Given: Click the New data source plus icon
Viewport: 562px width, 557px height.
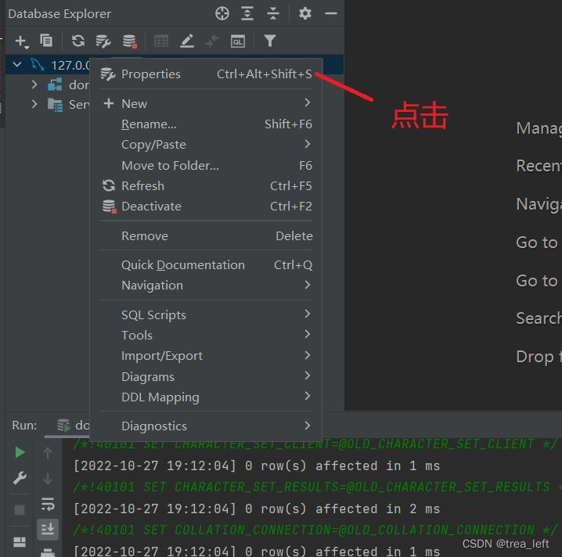Looking at the screenshot, I should click(21, 41).
